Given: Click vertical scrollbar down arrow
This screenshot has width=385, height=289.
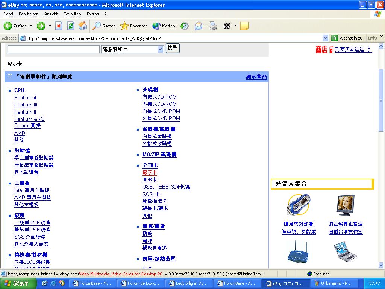Looking at the screenshot, I should 381,265.
